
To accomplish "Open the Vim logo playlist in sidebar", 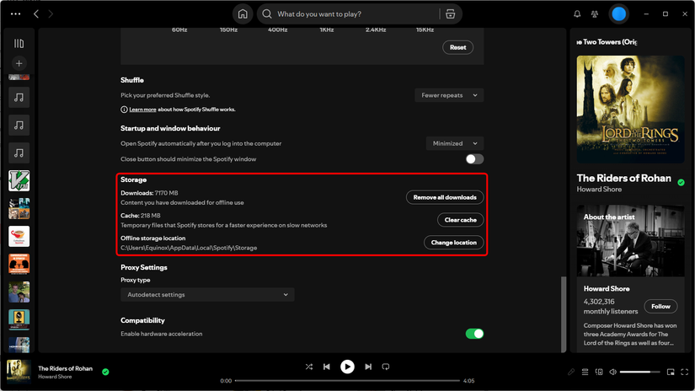I will coord(19,181).
